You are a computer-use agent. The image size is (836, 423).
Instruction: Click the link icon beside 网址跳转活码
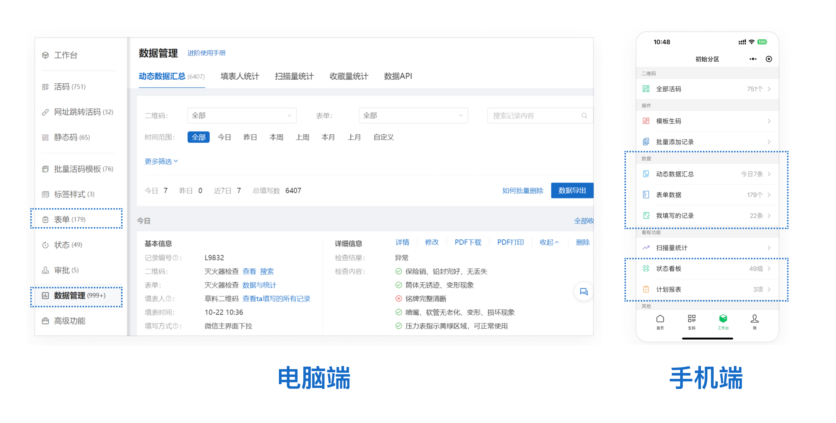tap(45, 112)
